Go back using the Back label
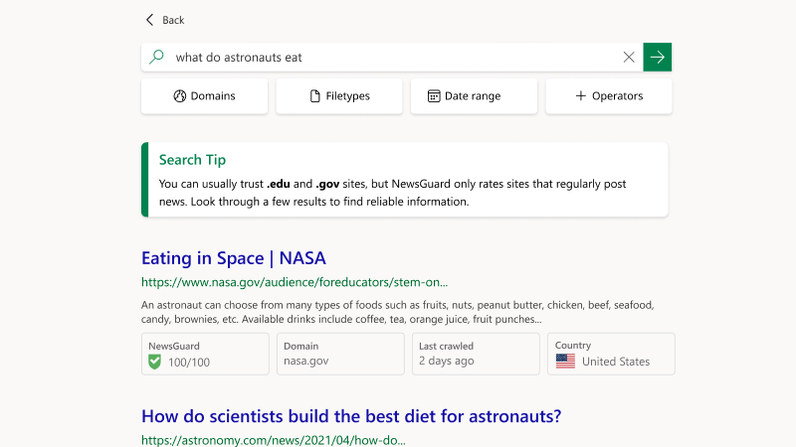Viewport: 796px width, 447px height. 173,20
